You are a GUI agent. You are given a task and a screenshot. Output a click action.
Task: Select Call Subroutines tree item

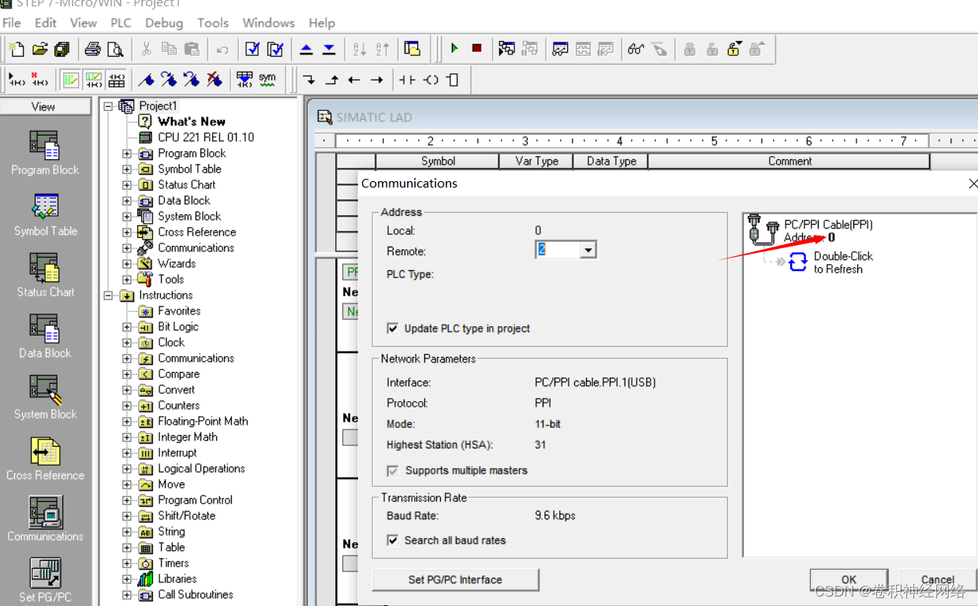coord(196,594)
